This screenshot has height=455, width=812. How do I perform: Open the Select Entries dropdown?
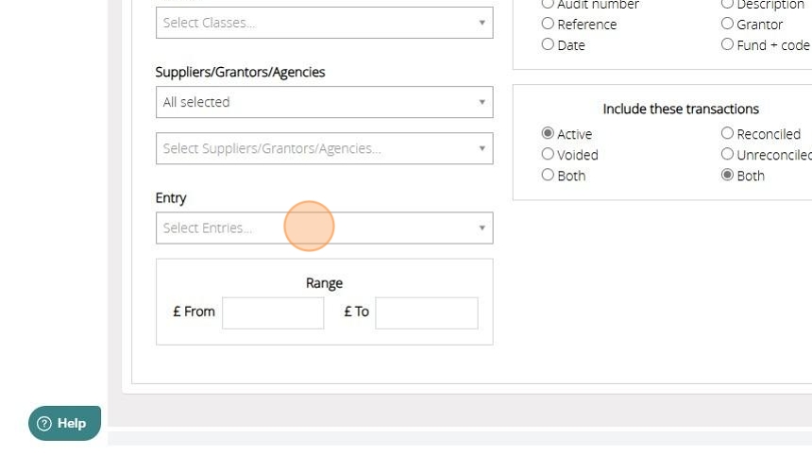pos(324,227)
